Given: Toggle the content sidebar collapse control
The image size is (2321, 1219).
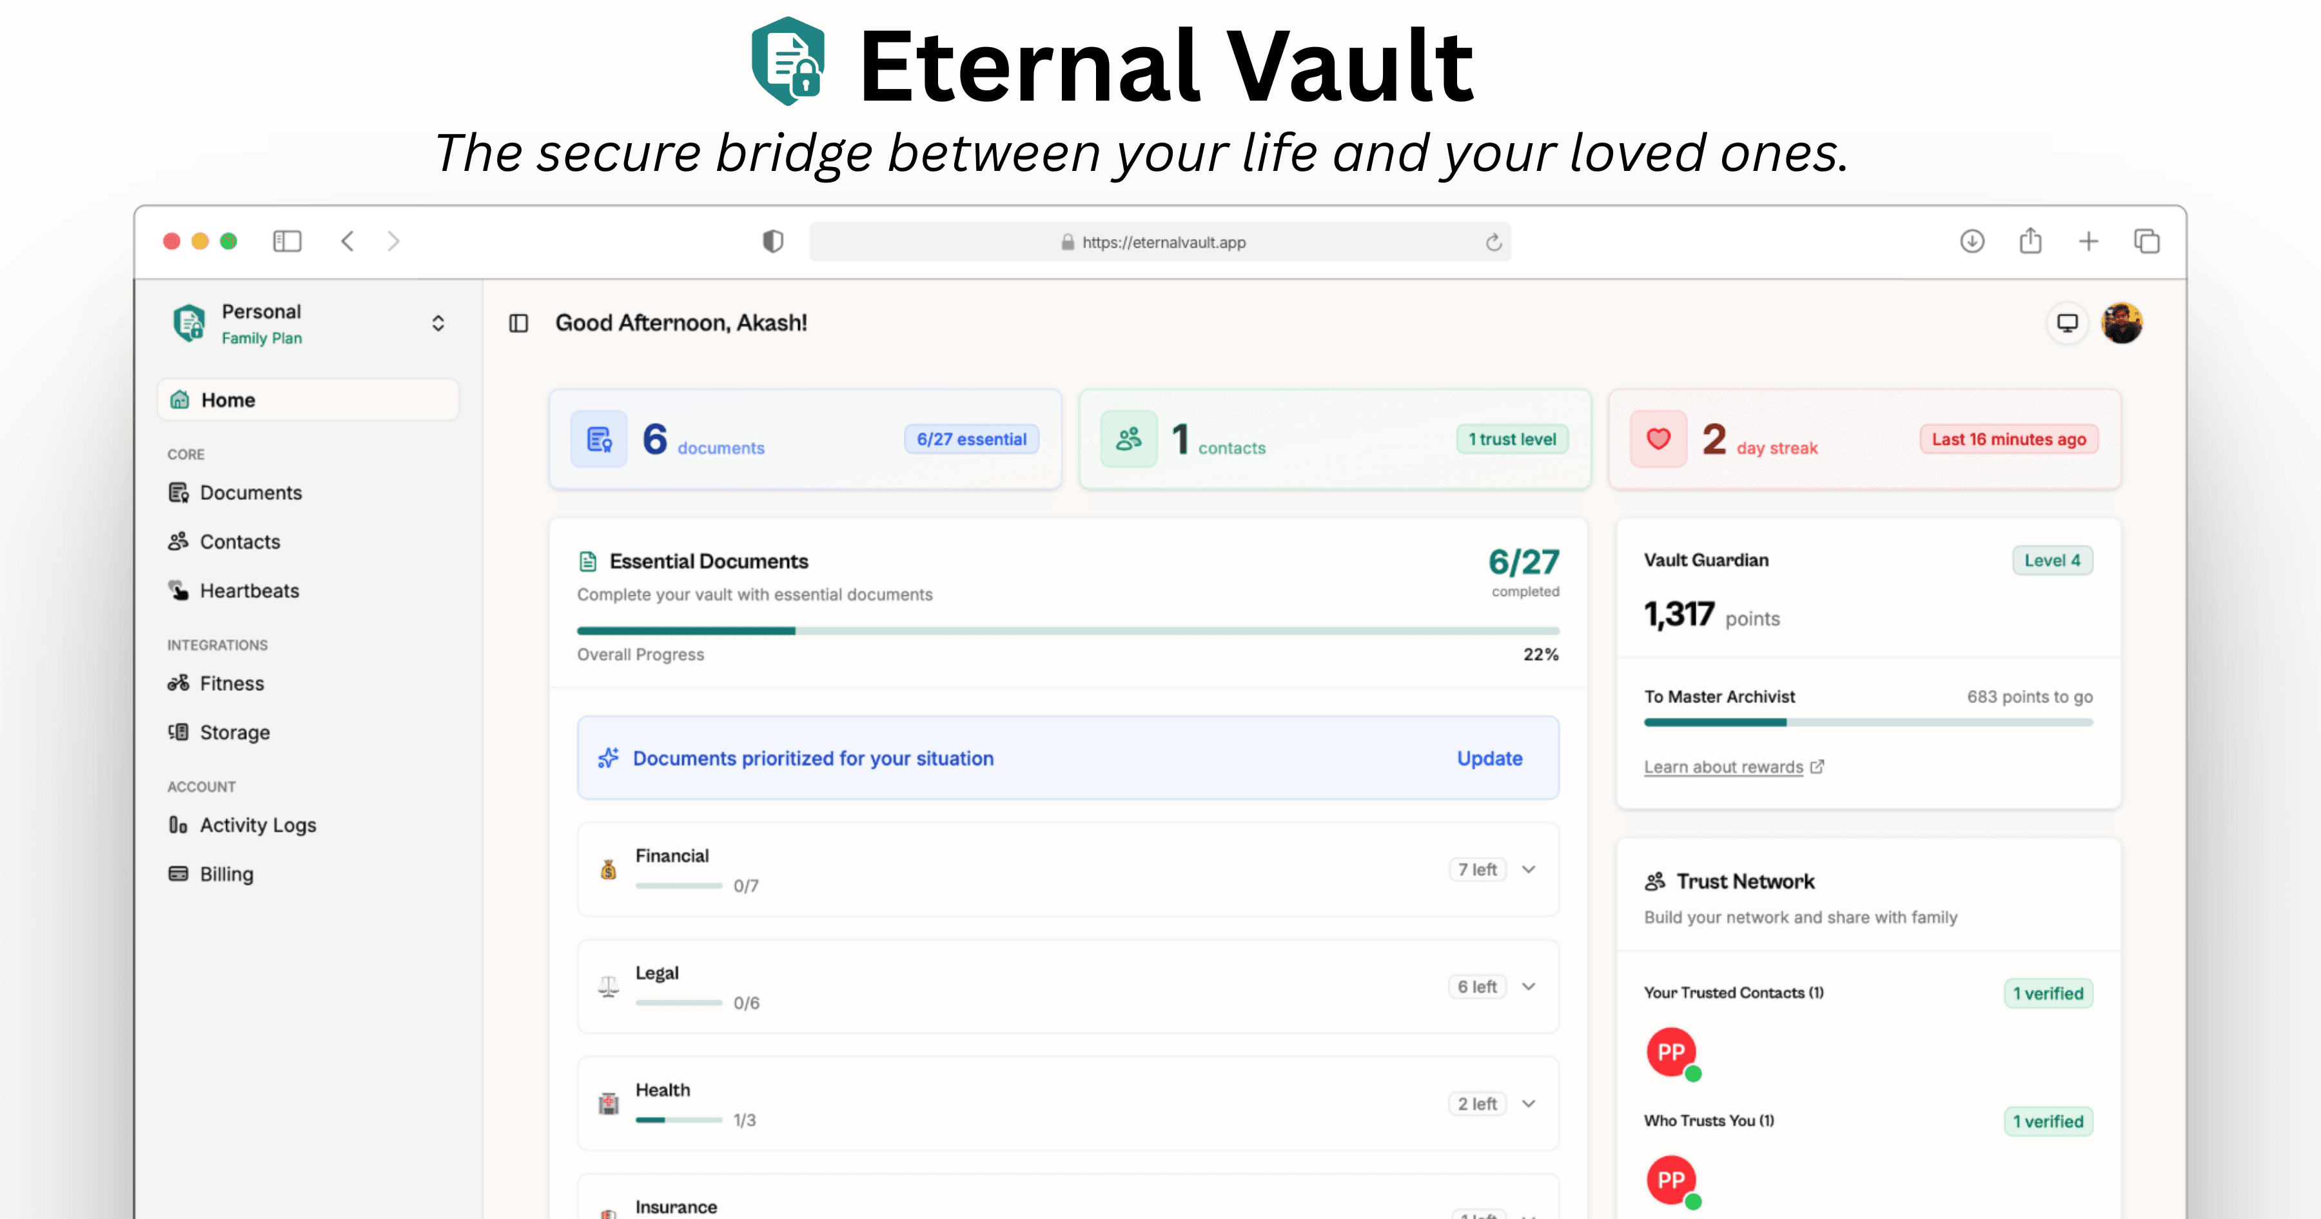Looking at the screenshot, I should [519, 322].
